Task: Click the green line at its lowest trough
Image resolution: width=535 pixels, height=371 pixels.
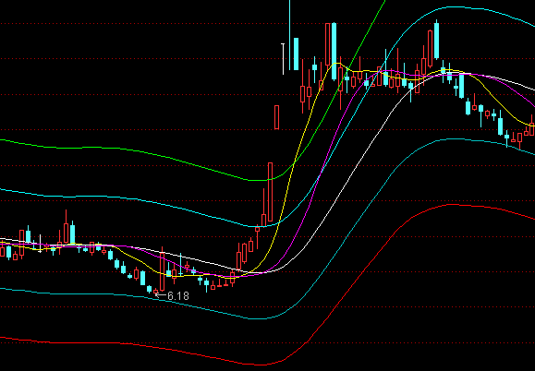Action: pos(259,180)
